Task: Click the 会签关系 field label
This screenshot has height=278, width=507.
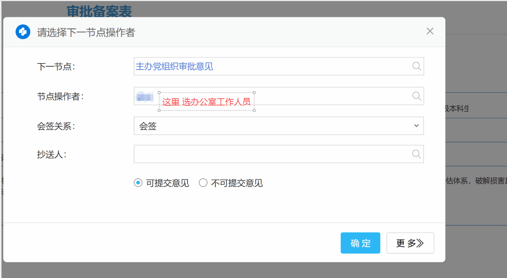Action: 56,126
